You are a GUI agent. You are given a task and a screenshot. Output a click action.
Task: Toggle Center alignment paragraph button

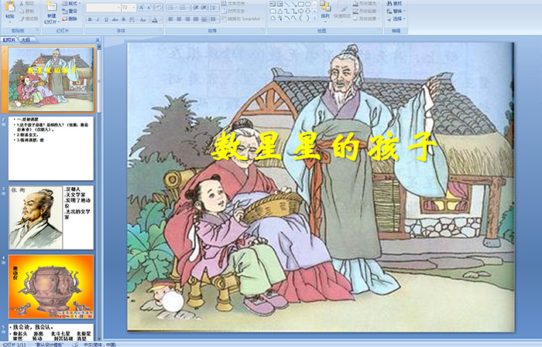click(179, 19)
